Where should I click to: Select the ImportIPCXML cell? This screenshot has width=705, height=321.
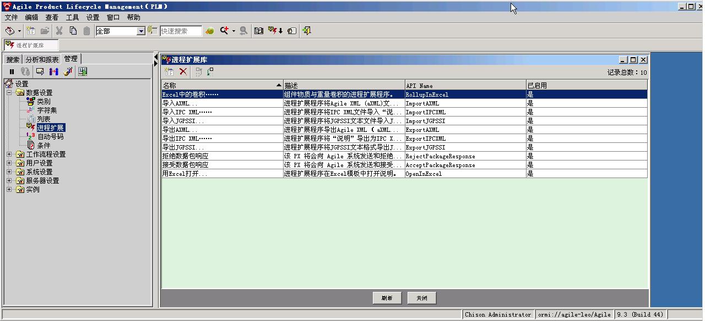(x=465, y=112)
